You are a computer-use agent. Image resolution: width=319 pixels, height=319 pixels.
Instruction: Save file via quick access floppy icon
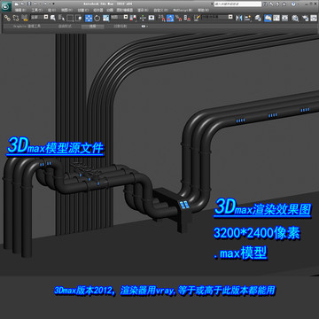coord(29,4)
